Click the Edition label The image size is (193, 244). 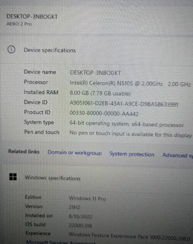pyautogui.click(x=33, y=197)
